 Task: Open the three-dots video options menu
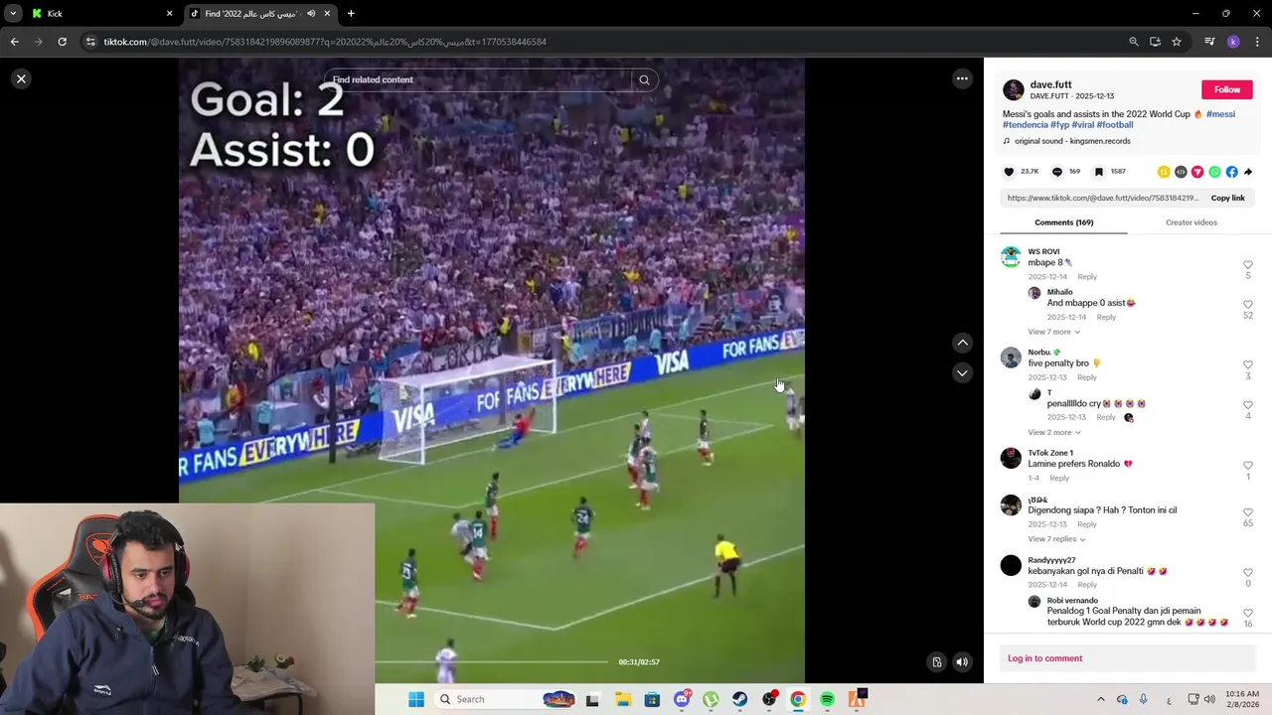click(962, 78)
